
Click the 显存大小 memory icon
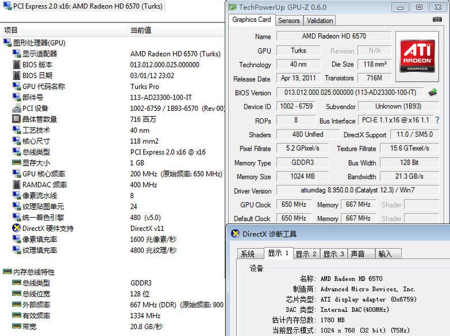(x=17, y=163)
